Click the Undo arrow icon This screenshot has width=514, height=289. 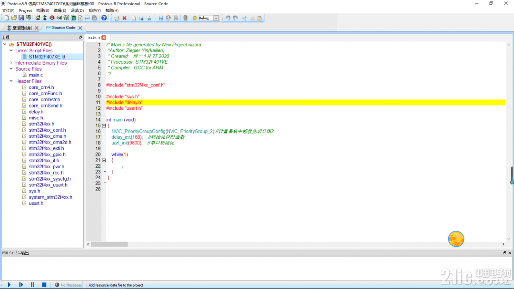(228, 18)
